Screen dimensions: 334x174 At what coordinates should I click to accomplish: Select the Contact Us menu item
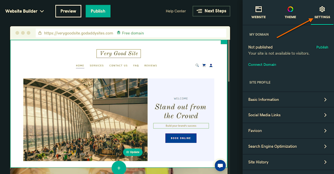(119, 66)
